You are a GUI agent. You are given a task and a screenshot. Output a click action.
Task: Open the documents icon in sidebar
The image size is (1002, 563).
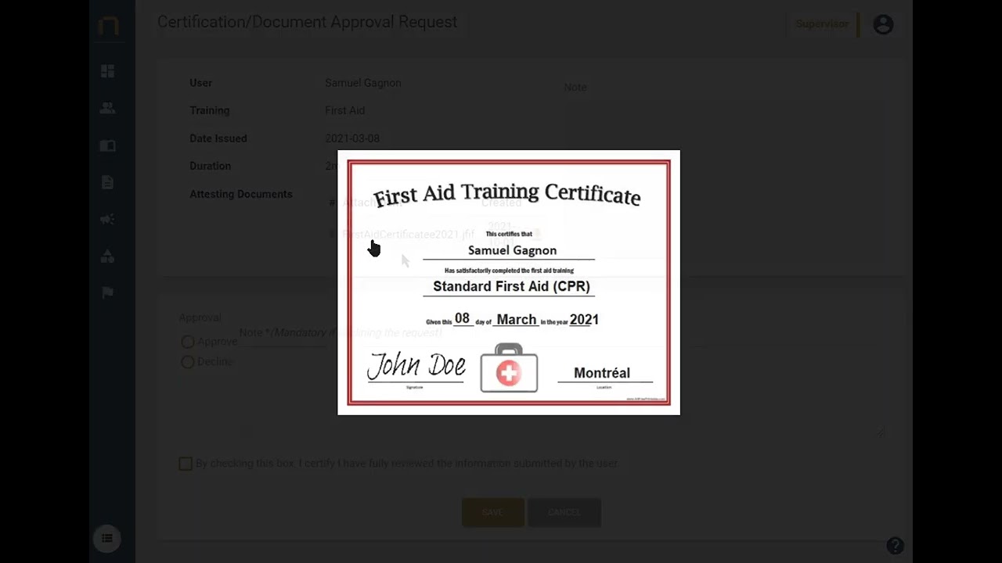coord(108,182)
